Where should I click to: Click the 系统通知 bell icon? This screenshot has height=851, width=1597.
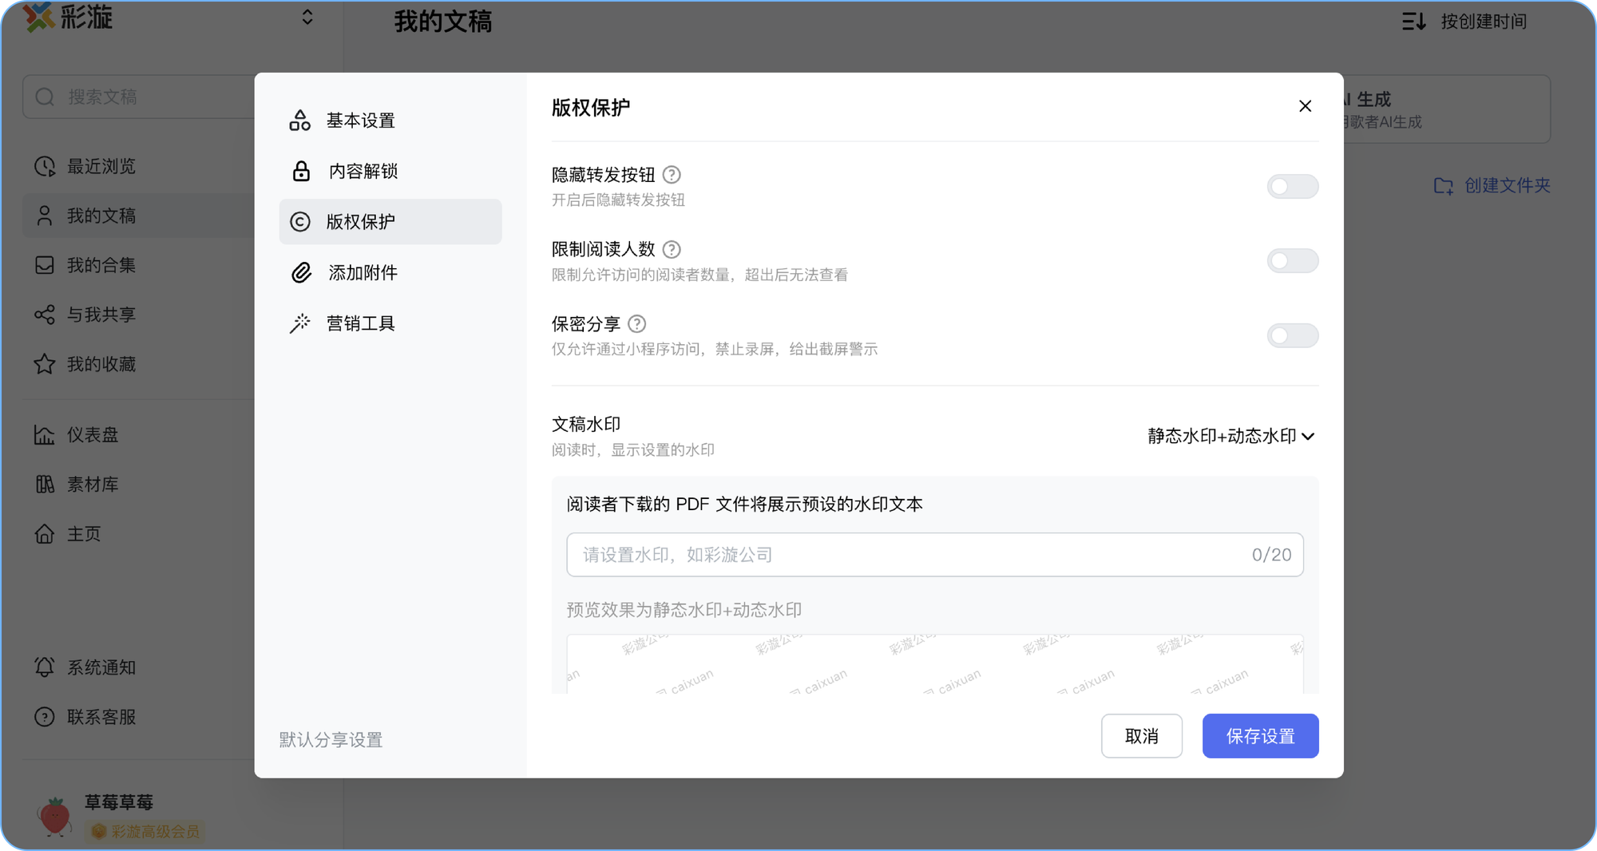(x=45, y=667)
